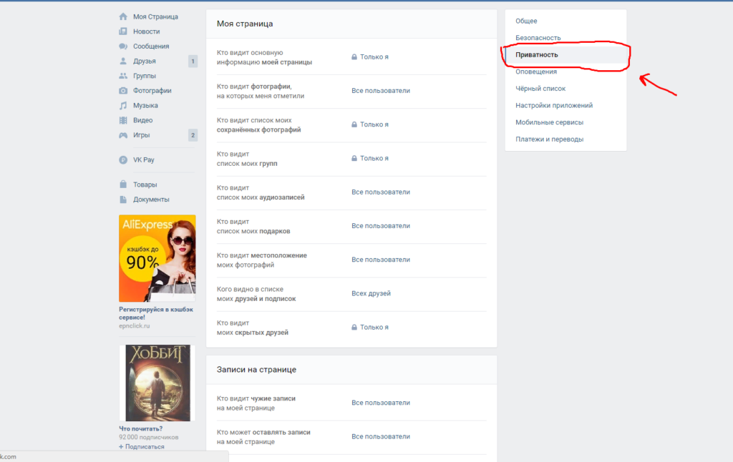This screenshot has width=733, height=462.
Task: Select the Приватность settings tab
Action: tap(537, 55)
